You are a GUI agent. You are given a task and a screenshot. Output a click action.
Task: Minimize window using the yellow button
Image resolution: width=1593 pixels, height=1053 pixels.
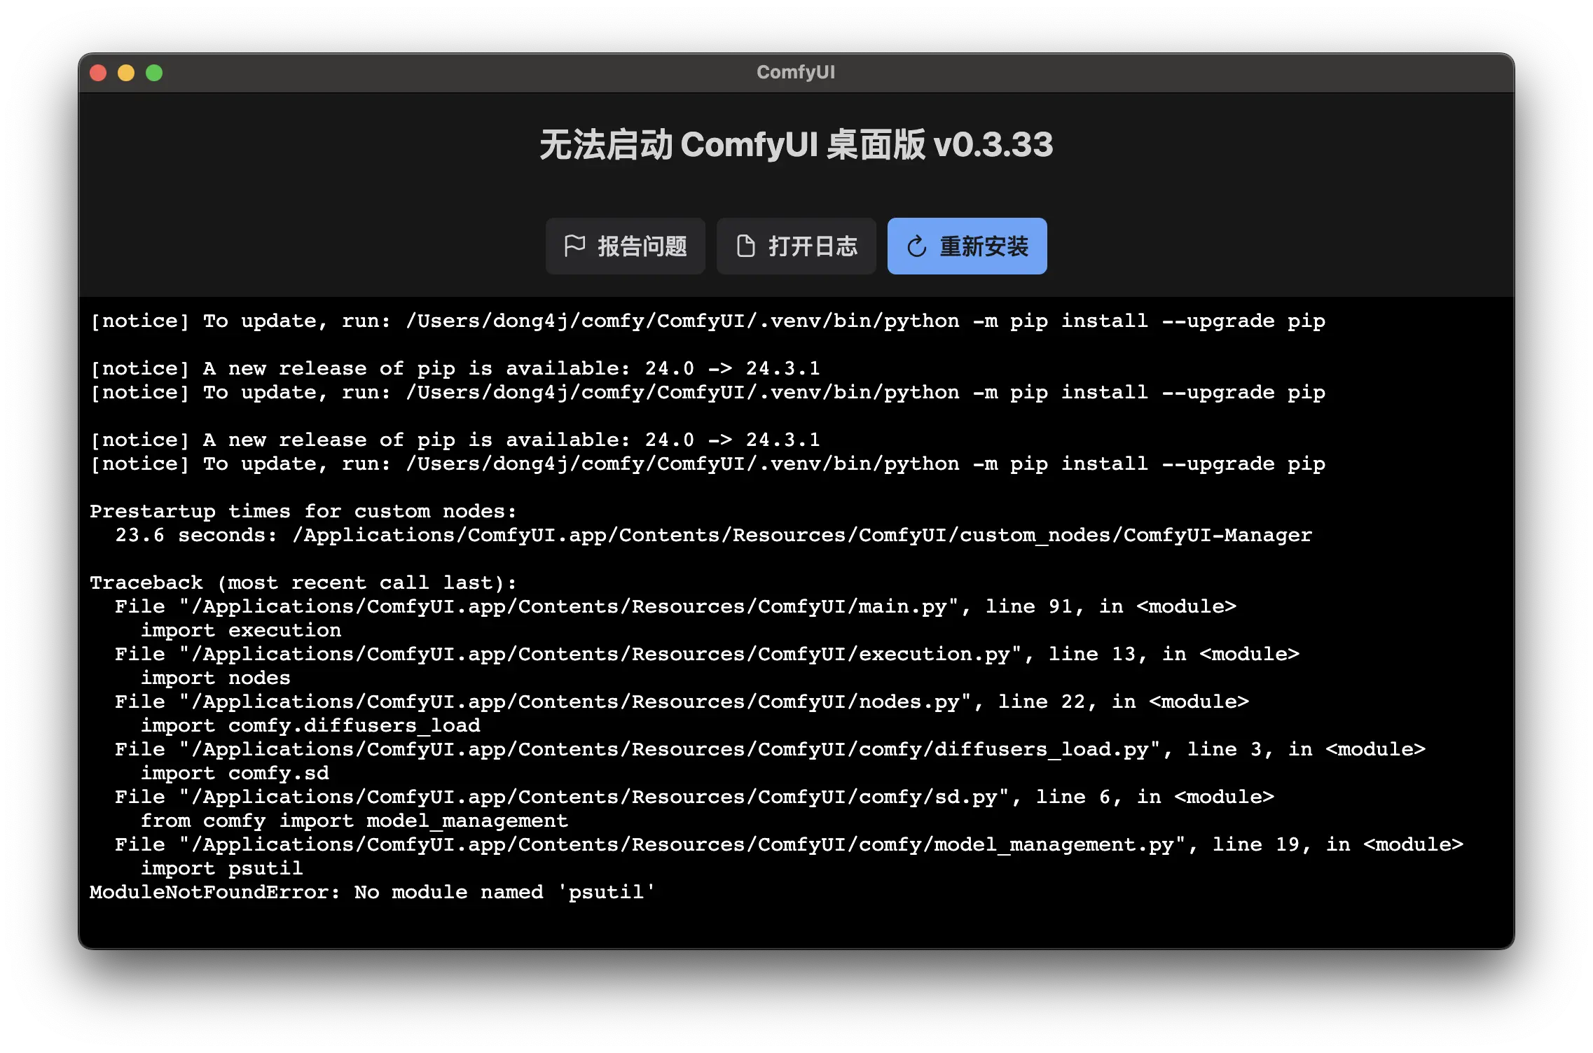[126, 73]
